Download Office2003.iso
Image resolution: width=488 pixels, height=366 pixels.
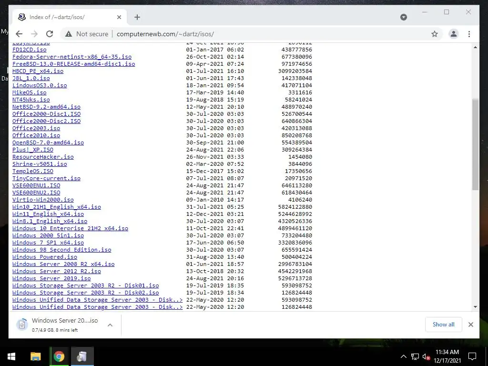pyautogui.click(x=36, y=128)
